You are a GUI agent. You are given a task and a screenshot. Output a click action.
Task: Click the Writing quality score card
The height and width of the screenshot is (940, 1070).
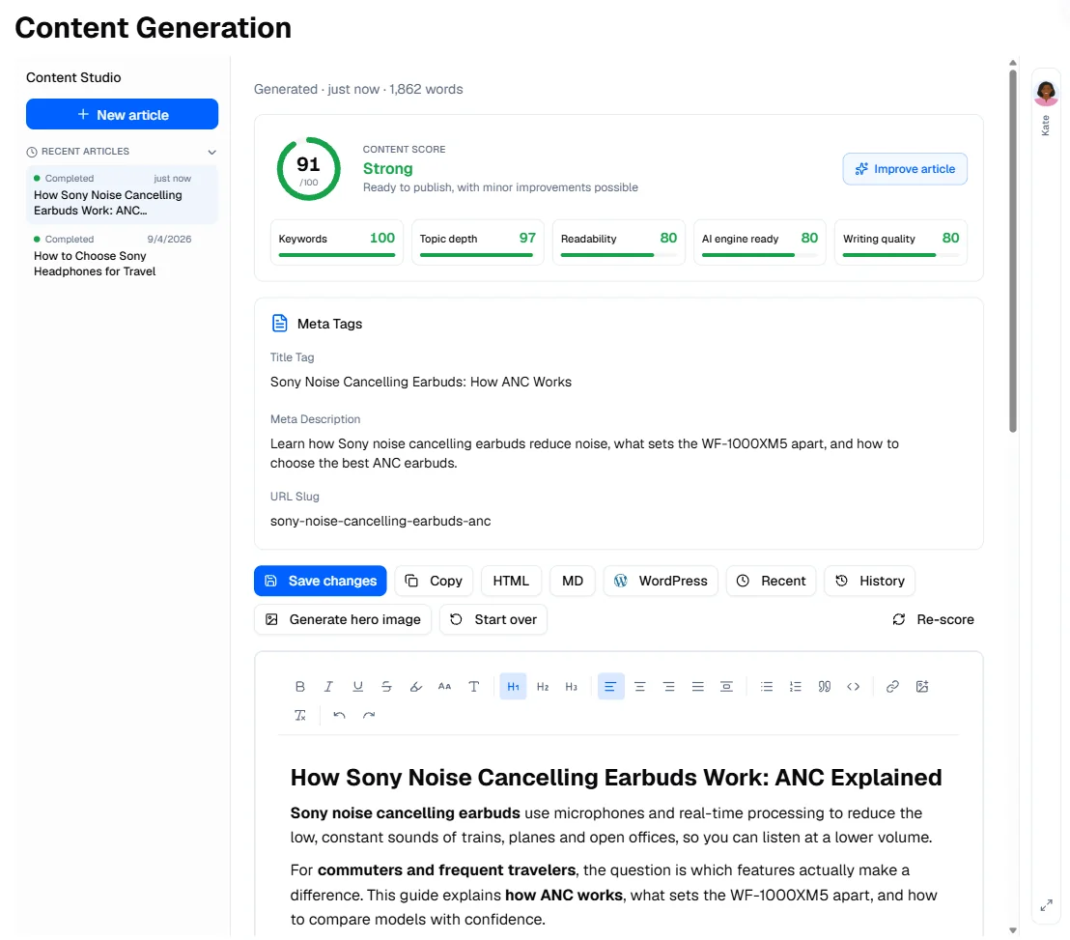[x=901, y=242]
